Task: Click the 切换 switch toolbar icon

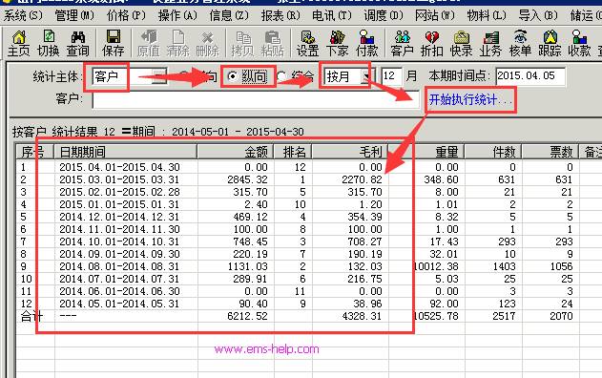Action: pyautogui.click(x=49, y=43)
